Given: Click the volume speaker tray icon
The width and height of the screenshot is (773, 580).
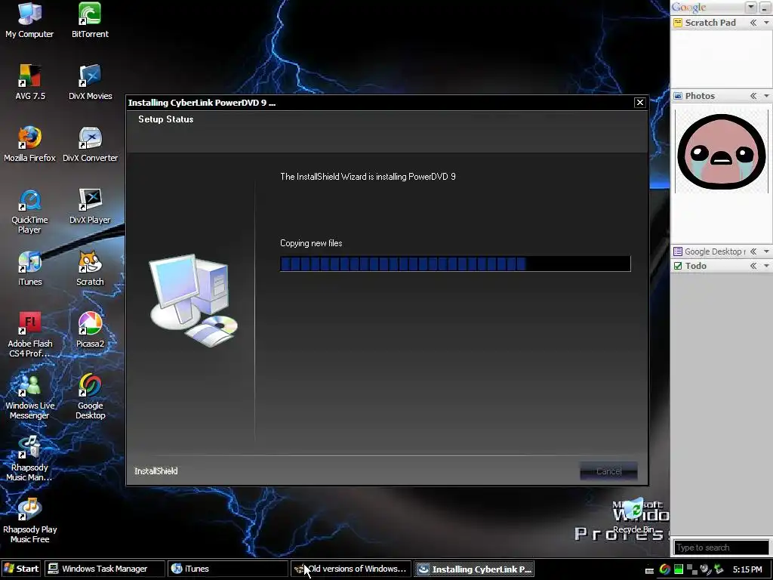Looking at the screenshot, I should pos(706,569).
